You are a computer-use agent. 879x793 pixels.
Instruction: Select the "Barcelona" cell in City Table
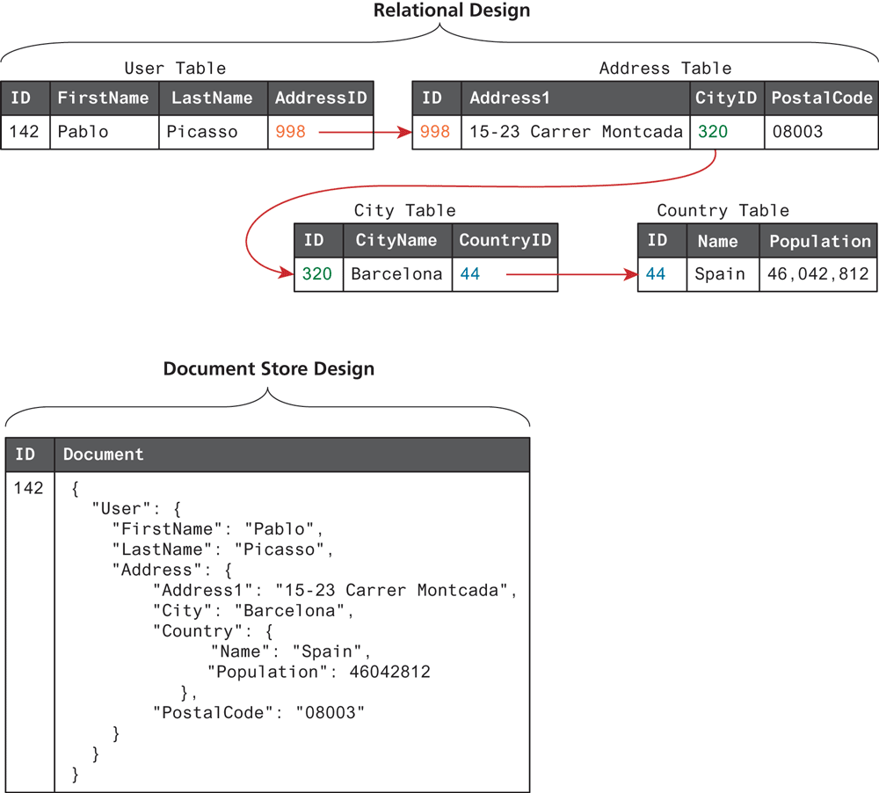pos(396,274)
